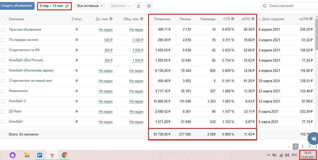The image size is (318, 160).
Task: Go to page 3 of campaigns
Action: pyautogui.click(x=309, y=146)
